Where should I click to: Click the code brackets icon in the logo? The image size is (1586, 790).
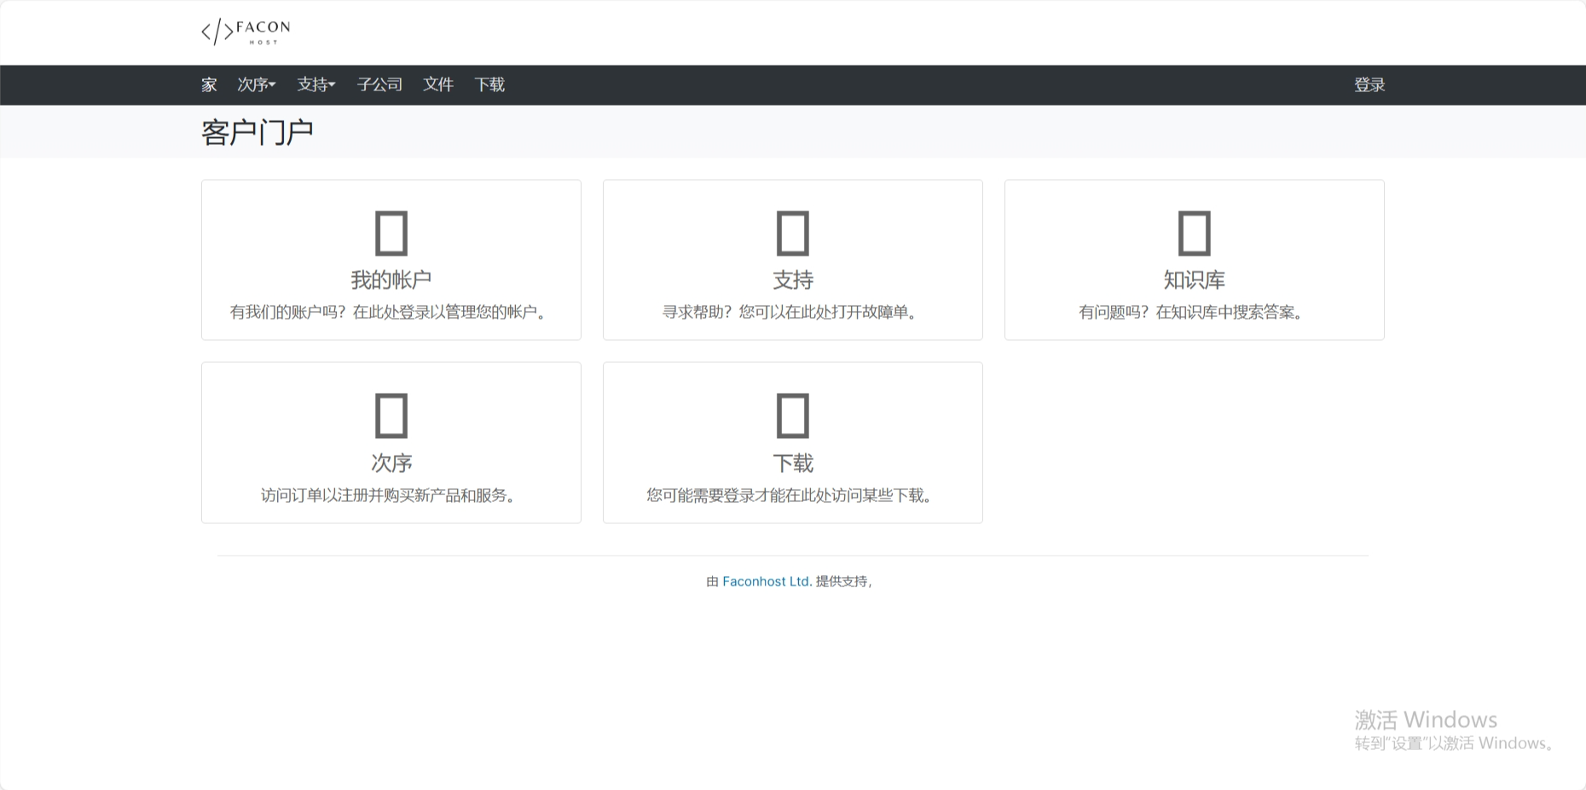[x=217, y=32]
